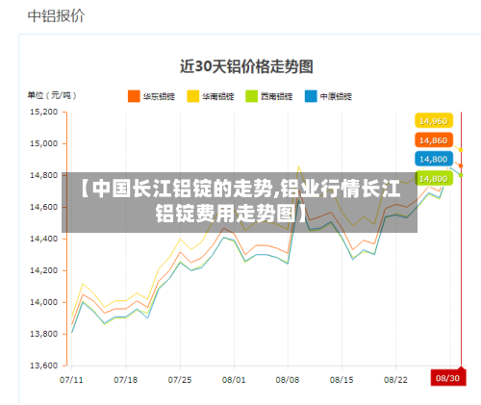Image resolution: width=481 pixels, height=405 pixels.
Task: Click the yellow 14,960 value tooltip
Action: [434, 121]
